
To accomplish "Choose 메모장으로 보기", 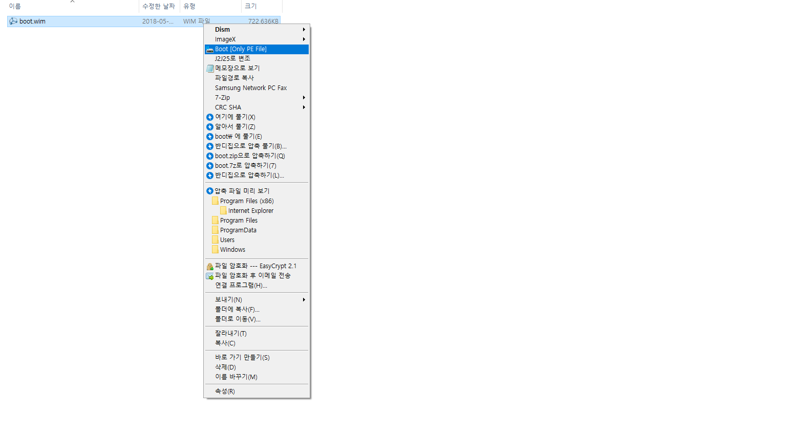I will 256,69.
